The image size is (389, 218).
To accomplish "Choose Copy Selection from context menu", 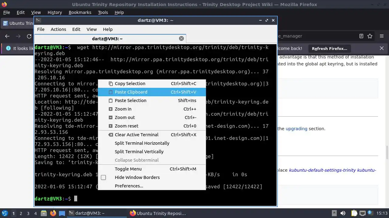I will 152,84.
